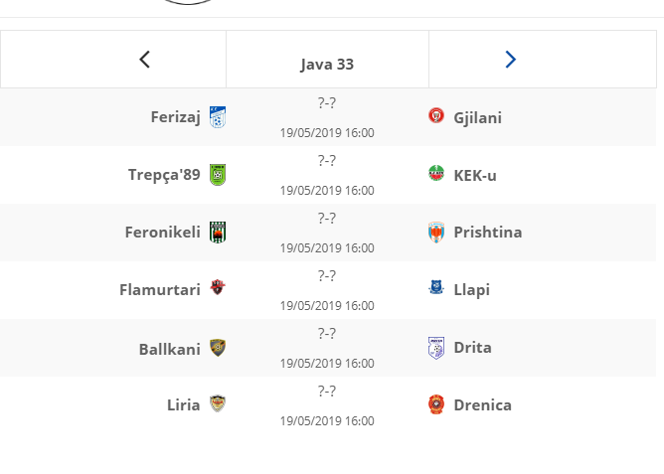Open the Feronikeli team name link
Image resolution: width=664 pixels, height=474 pixels.
click(x=163, y=232)
